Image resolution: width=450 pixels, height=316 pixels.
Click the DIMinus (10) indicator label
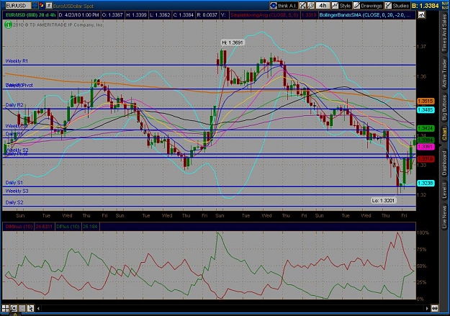point(19,227)
